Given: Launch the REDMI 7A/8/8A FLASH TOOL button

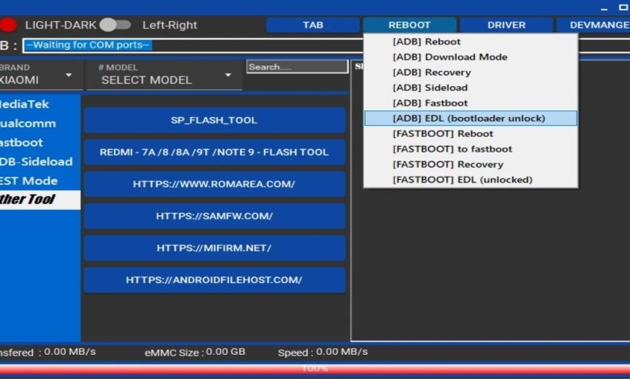Looking at the screenshot, I should [214, 152].
